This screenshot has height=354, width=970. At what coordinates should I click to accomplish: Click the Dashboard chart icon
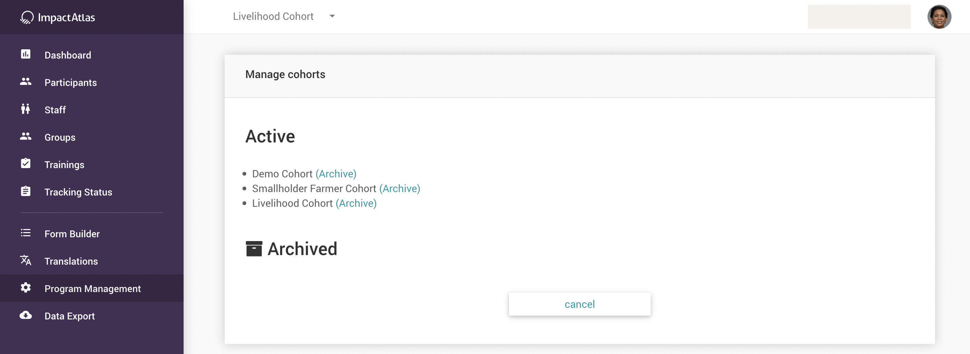pyautogui.click(x=26, y=54)
